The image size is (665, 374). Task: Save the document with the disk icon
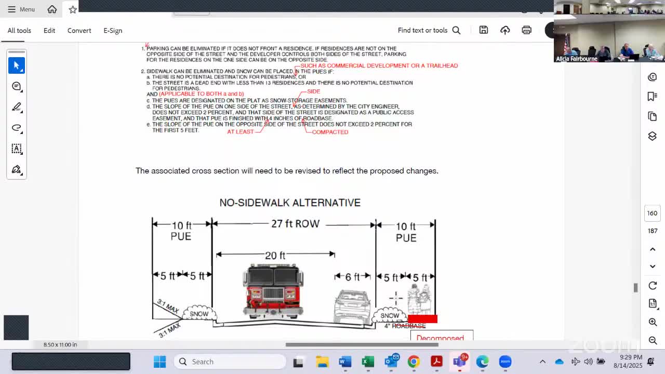484,30
